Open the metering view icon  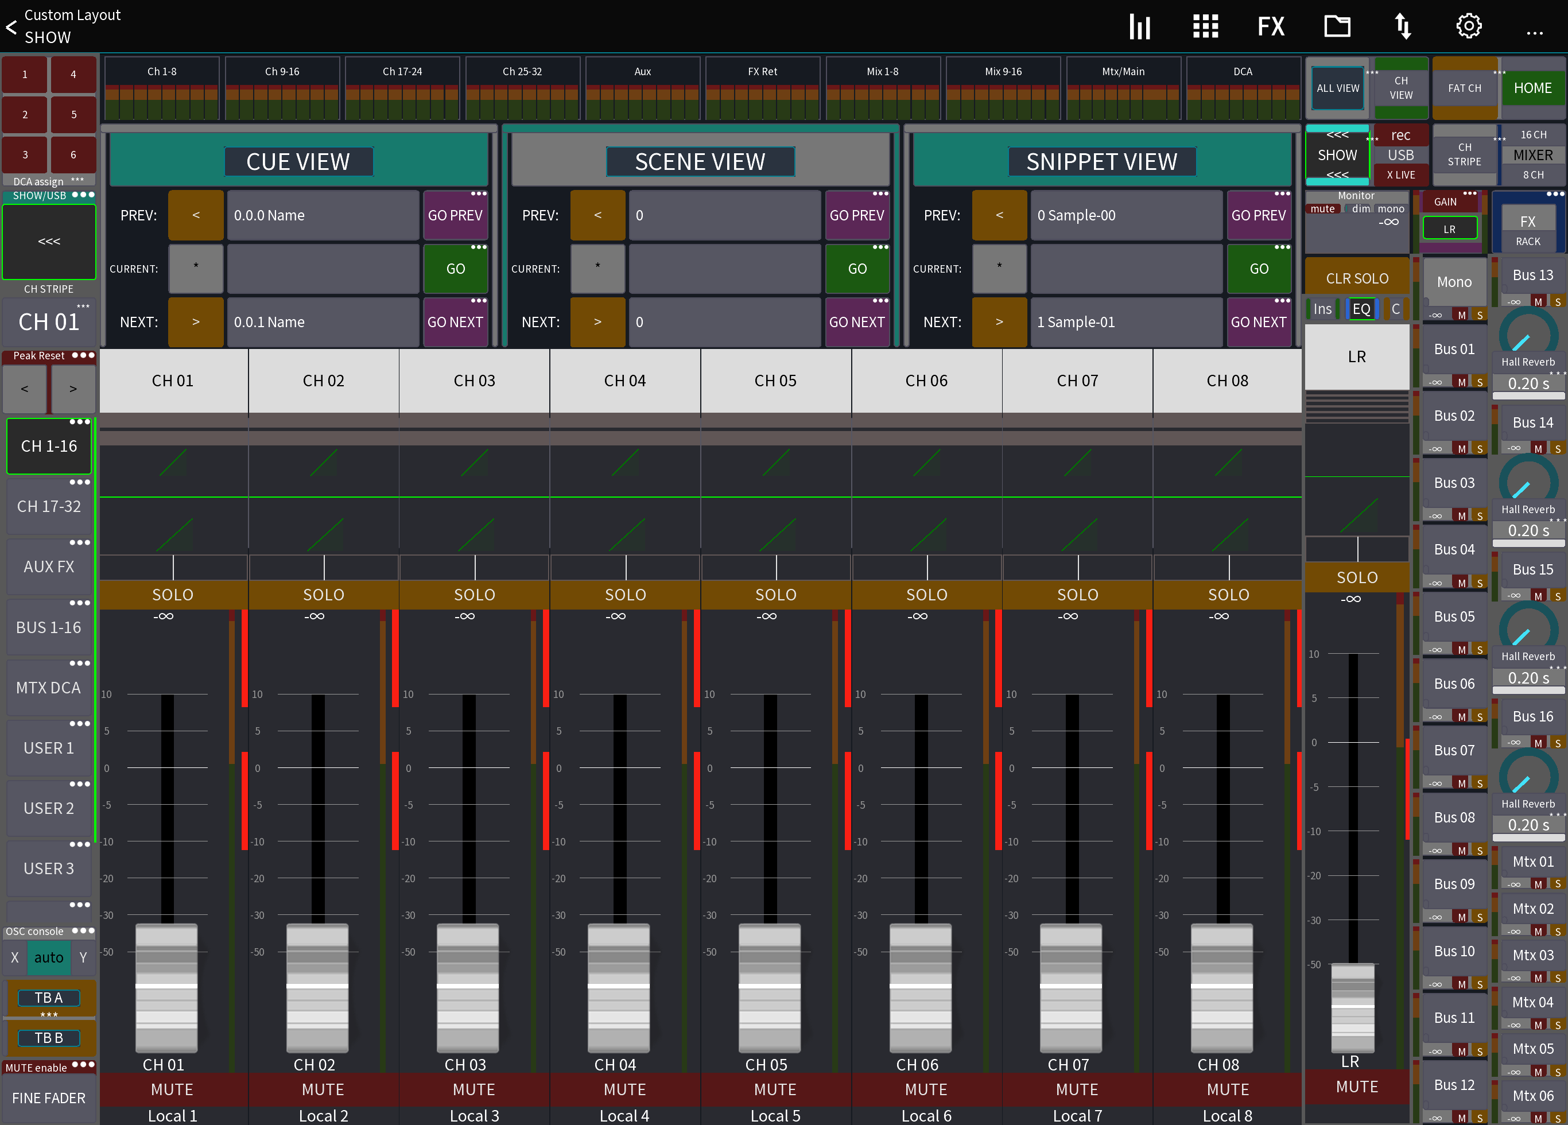coord(1139,26)
